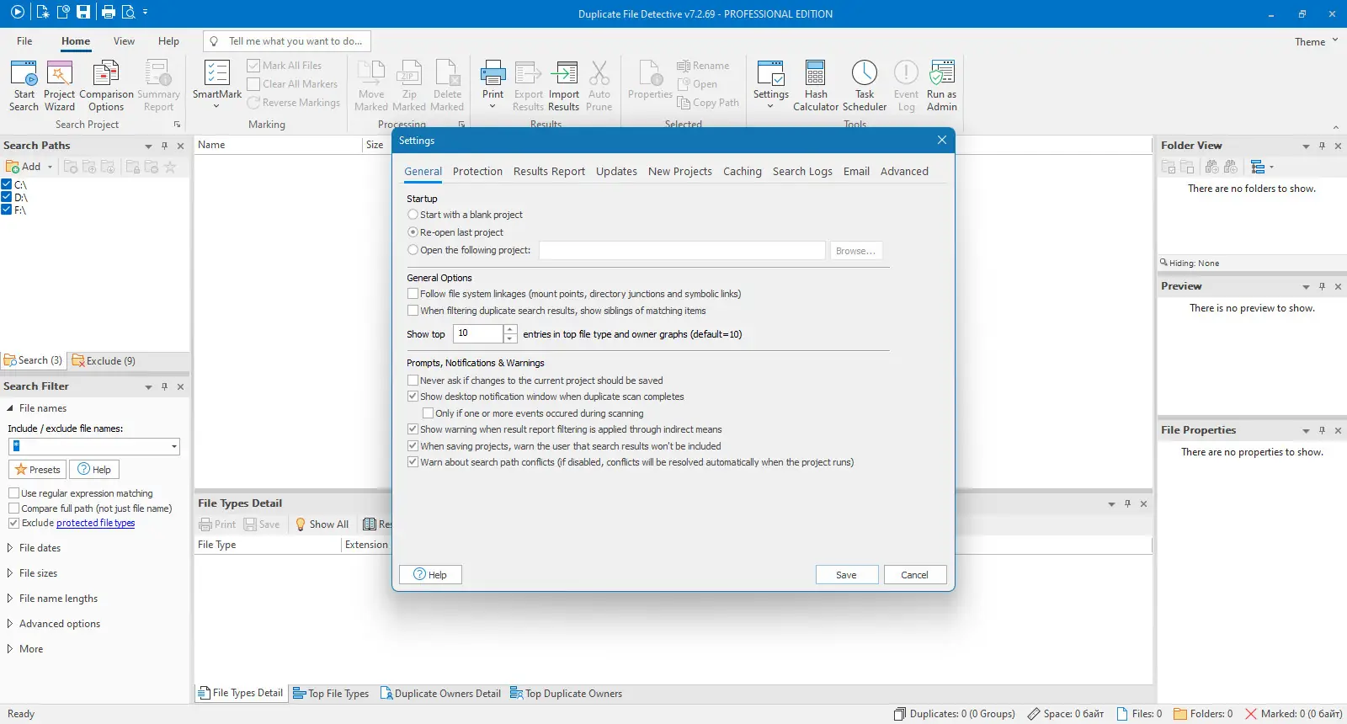Toggle 'Compare full path' checkbox

(13, 508)
